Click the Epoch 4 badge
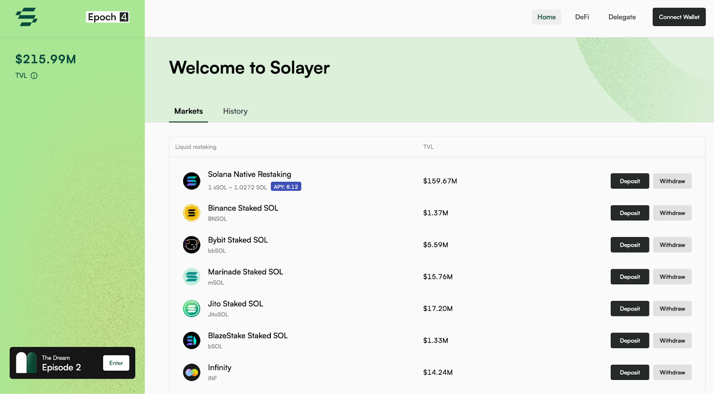This screenshot has width=714, height=394. click(108, 17)
